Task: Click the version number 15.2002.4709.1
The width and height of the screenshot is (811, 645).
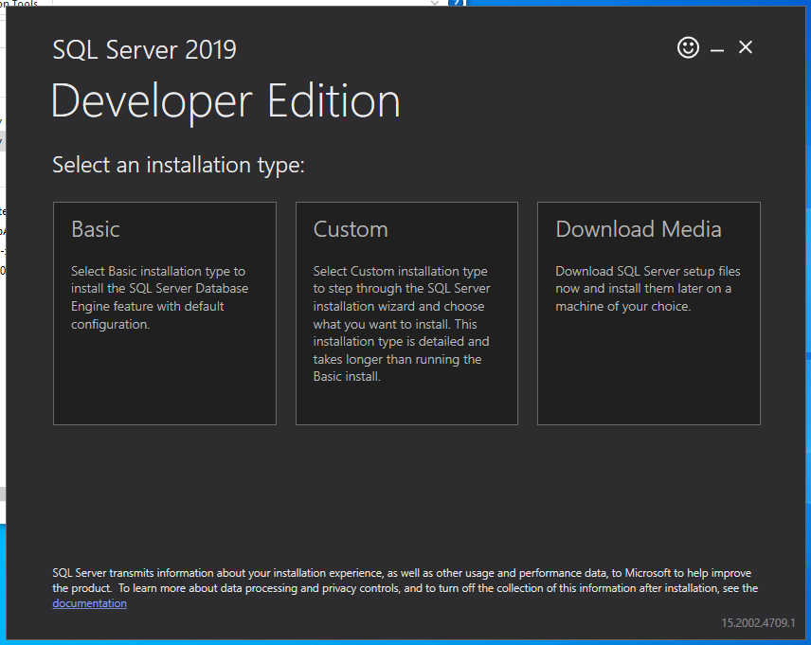Action: click(758, 623)
